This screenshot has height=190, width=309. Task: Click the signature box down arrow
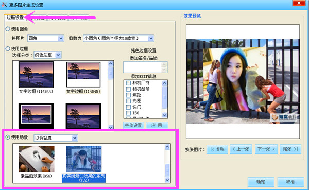point(164,70)
